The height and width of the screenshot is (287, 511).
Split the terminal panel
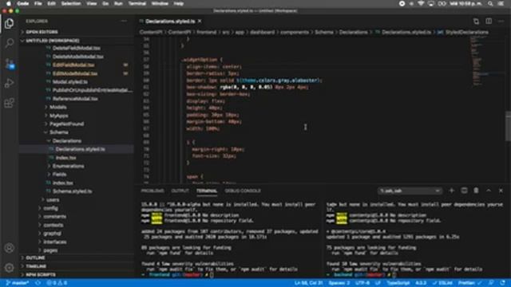click(464, 191)
